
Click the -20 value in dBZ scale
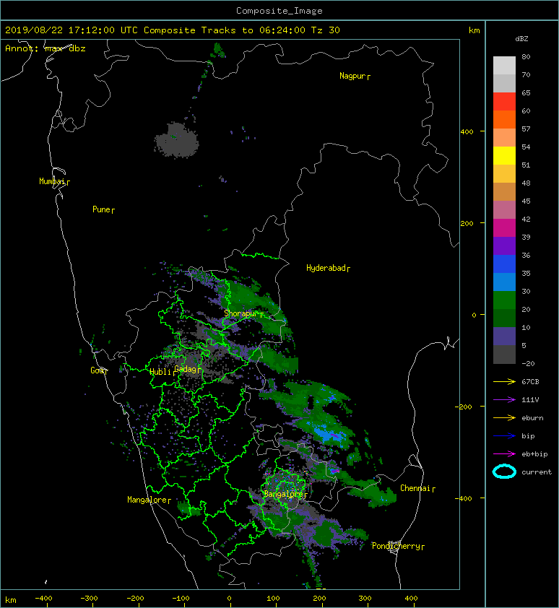click(x=529, y=363)
